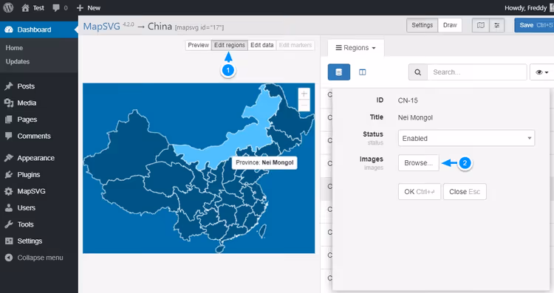Select the Preview tab

[x=198, y=45]
